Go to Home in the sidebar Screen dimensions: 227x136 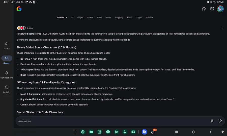[7, 46]
